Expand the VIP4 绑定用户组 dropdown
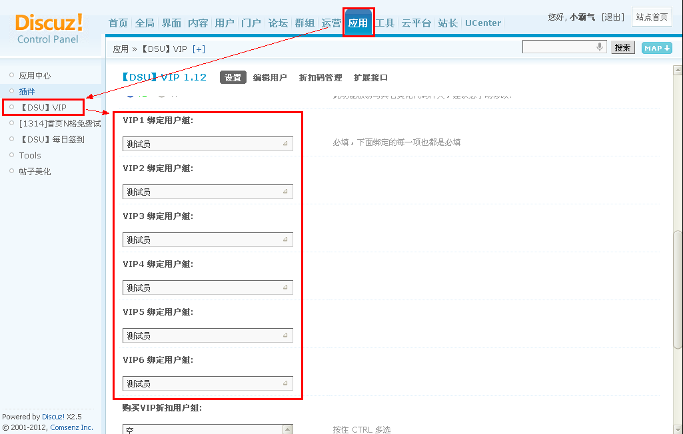This screenshot has height=434, width=683. (208, 288)
